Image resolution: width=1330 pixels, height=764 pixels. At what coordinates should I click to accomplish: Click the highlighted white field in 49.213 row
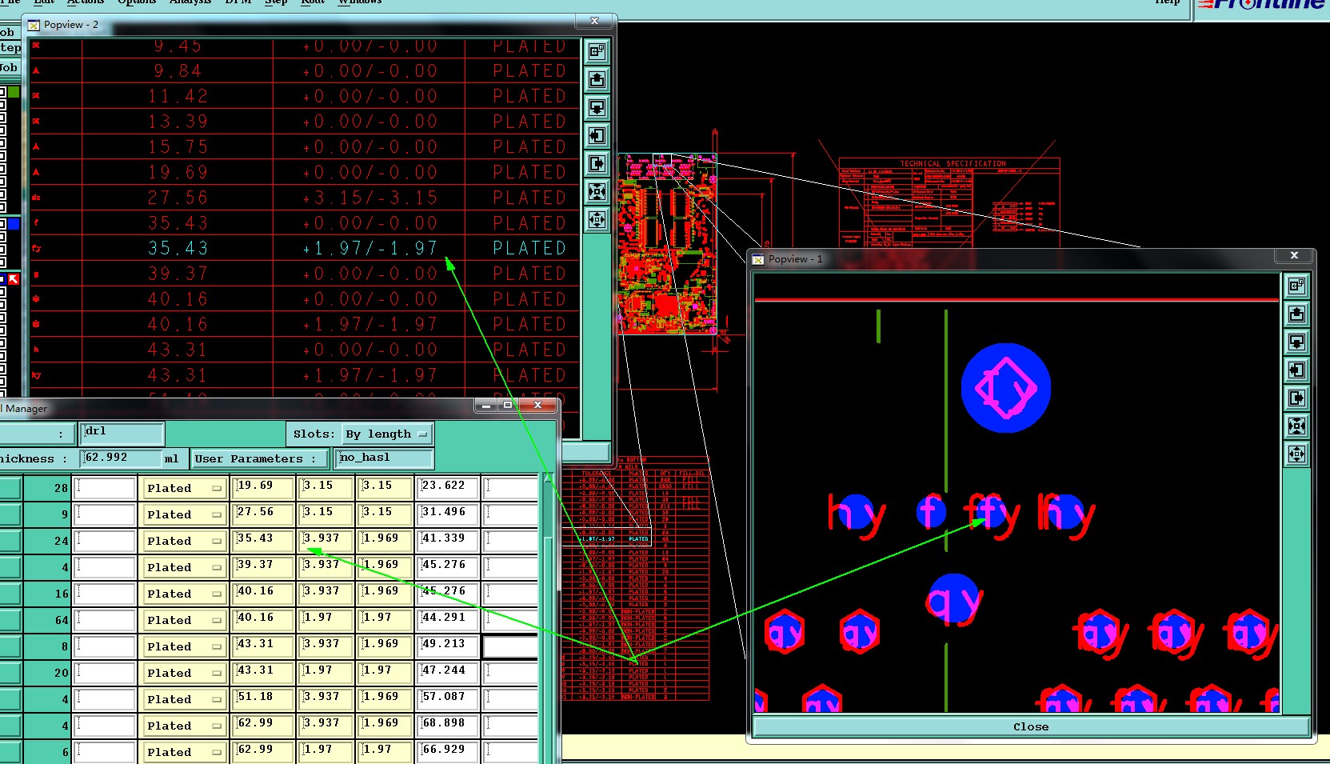pyautogui.click(x=510, y=646)
